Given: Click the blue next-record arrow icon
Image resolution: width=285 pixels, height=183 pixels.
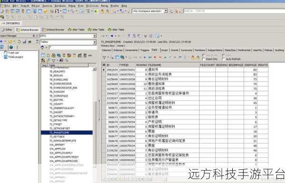Looking at the screenshot, I should point(145,57).
